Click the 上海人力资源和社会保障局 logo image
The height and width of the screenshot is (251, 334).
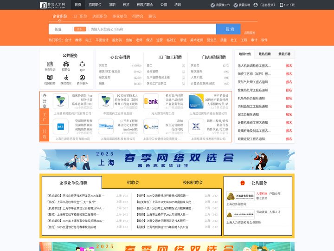coord(240,214)
